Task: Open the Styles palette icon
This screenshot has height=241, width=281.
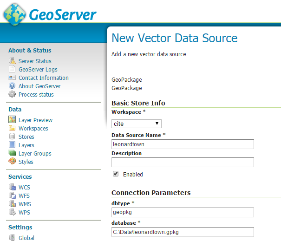Action: (12, 161)
